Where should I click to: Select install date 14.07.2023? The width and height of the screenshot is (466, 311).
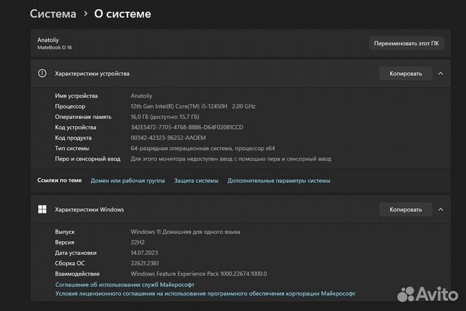(x=144, y=253)
